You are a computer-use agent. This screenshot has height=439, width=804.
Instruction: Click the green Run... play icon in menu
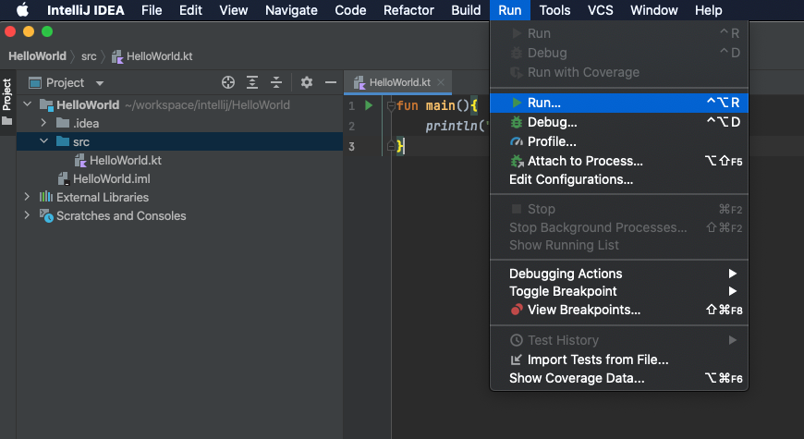click(517, 103)
